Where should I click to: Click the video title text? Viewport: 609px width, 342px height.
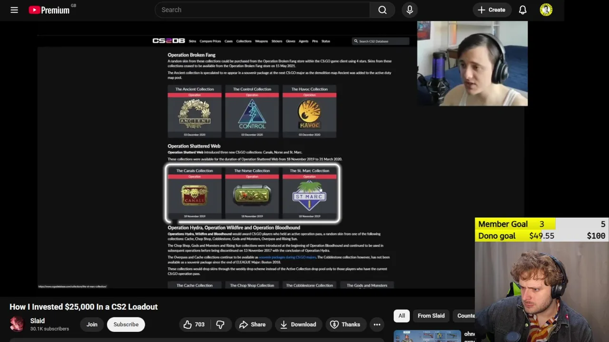[84, 307]
